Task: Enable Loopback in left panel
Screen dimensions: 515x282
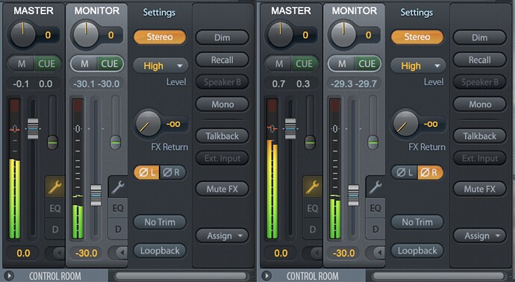Action: (x=160, y=251)
